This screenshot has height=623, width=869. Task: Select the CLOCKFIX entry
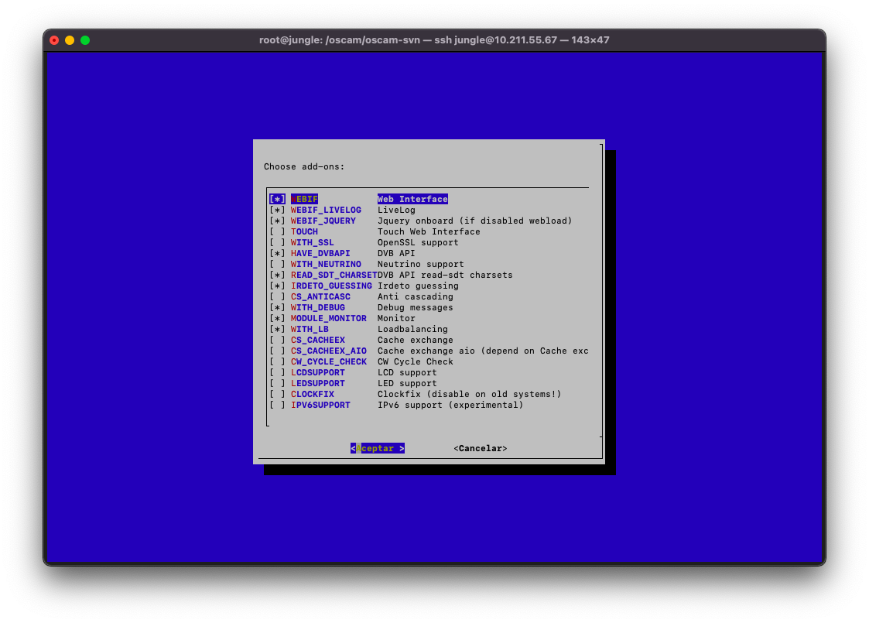coord(313,394)
